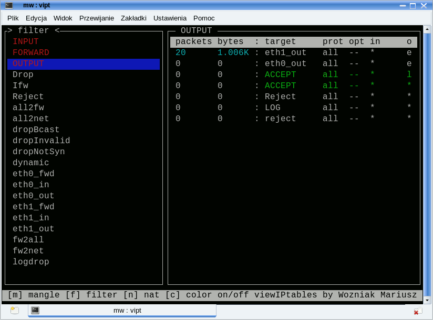Select the INPUT chain in filter list

pos(26,41)
